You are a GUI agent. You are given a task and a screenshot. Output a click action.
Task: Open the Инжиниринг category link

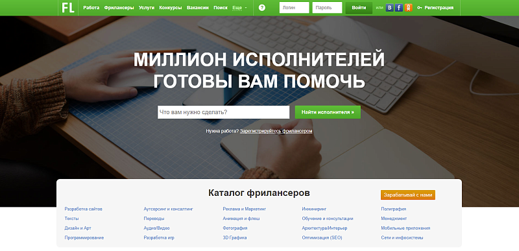coord(314,209)
